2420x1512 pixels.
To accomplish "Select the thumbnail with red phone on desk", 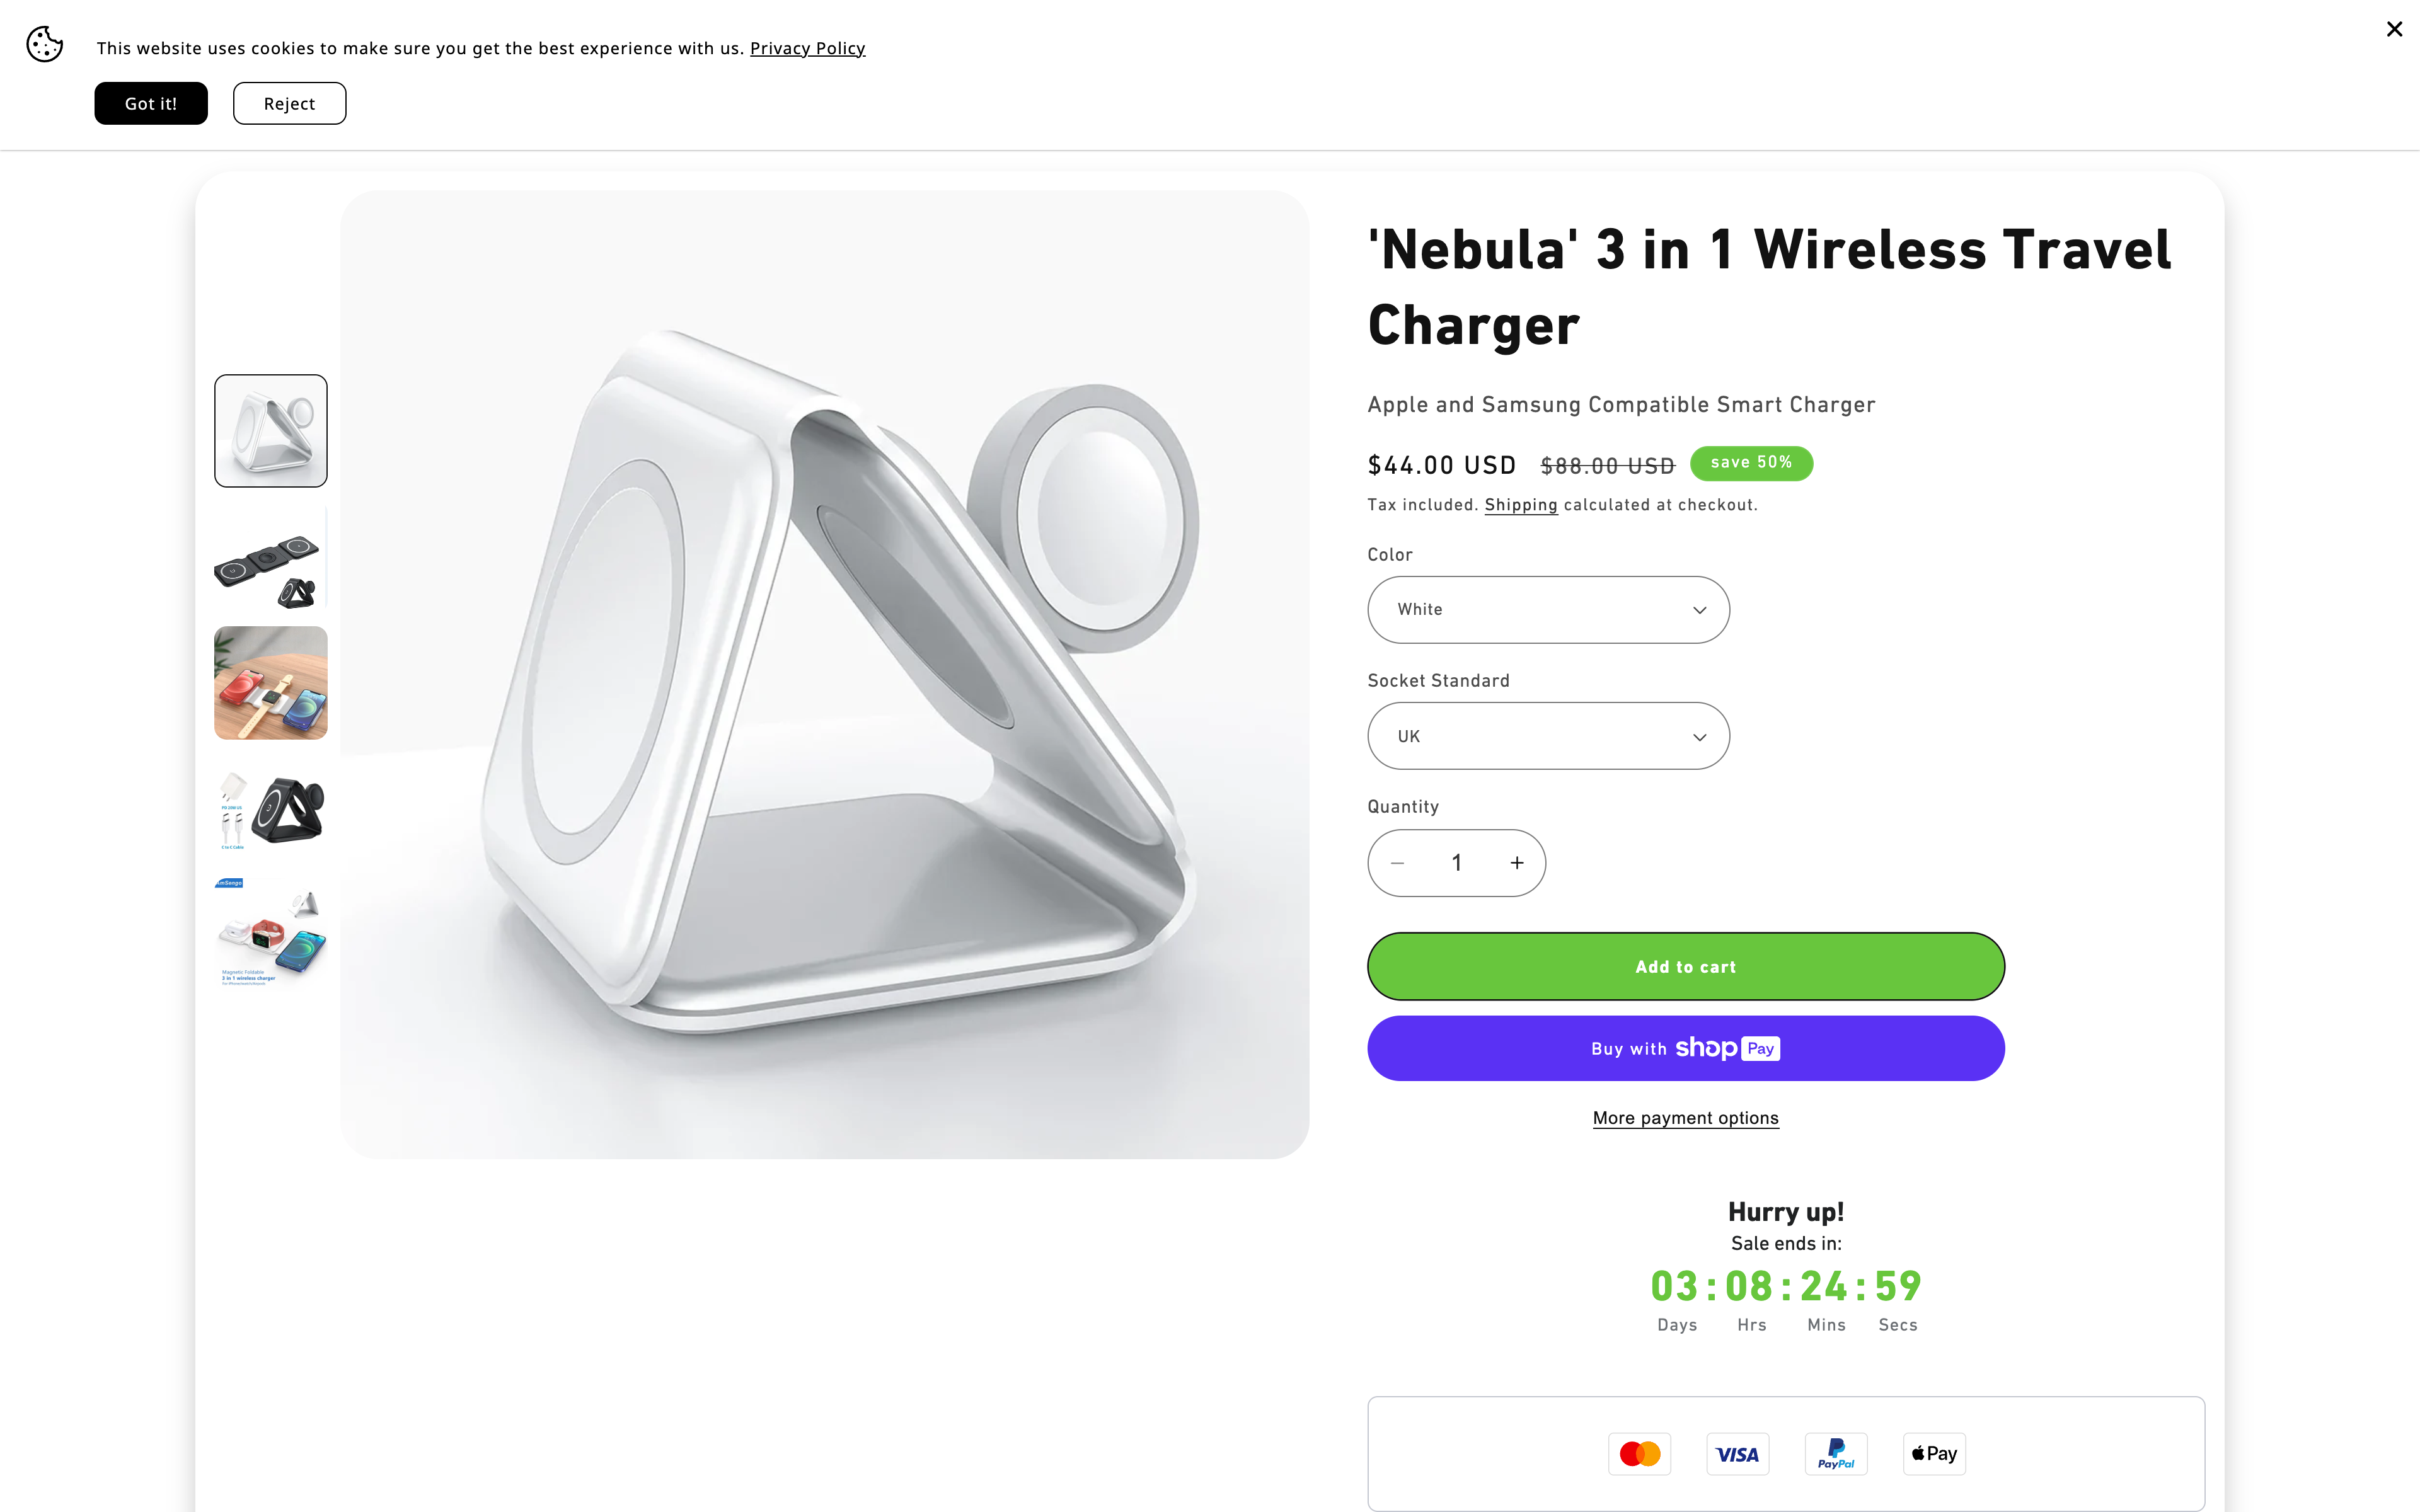I will [270, 683].
